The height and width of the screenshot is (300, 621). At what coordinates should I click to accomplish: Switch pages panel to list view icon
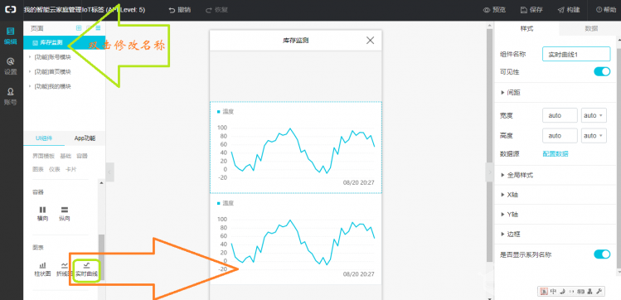98,28
